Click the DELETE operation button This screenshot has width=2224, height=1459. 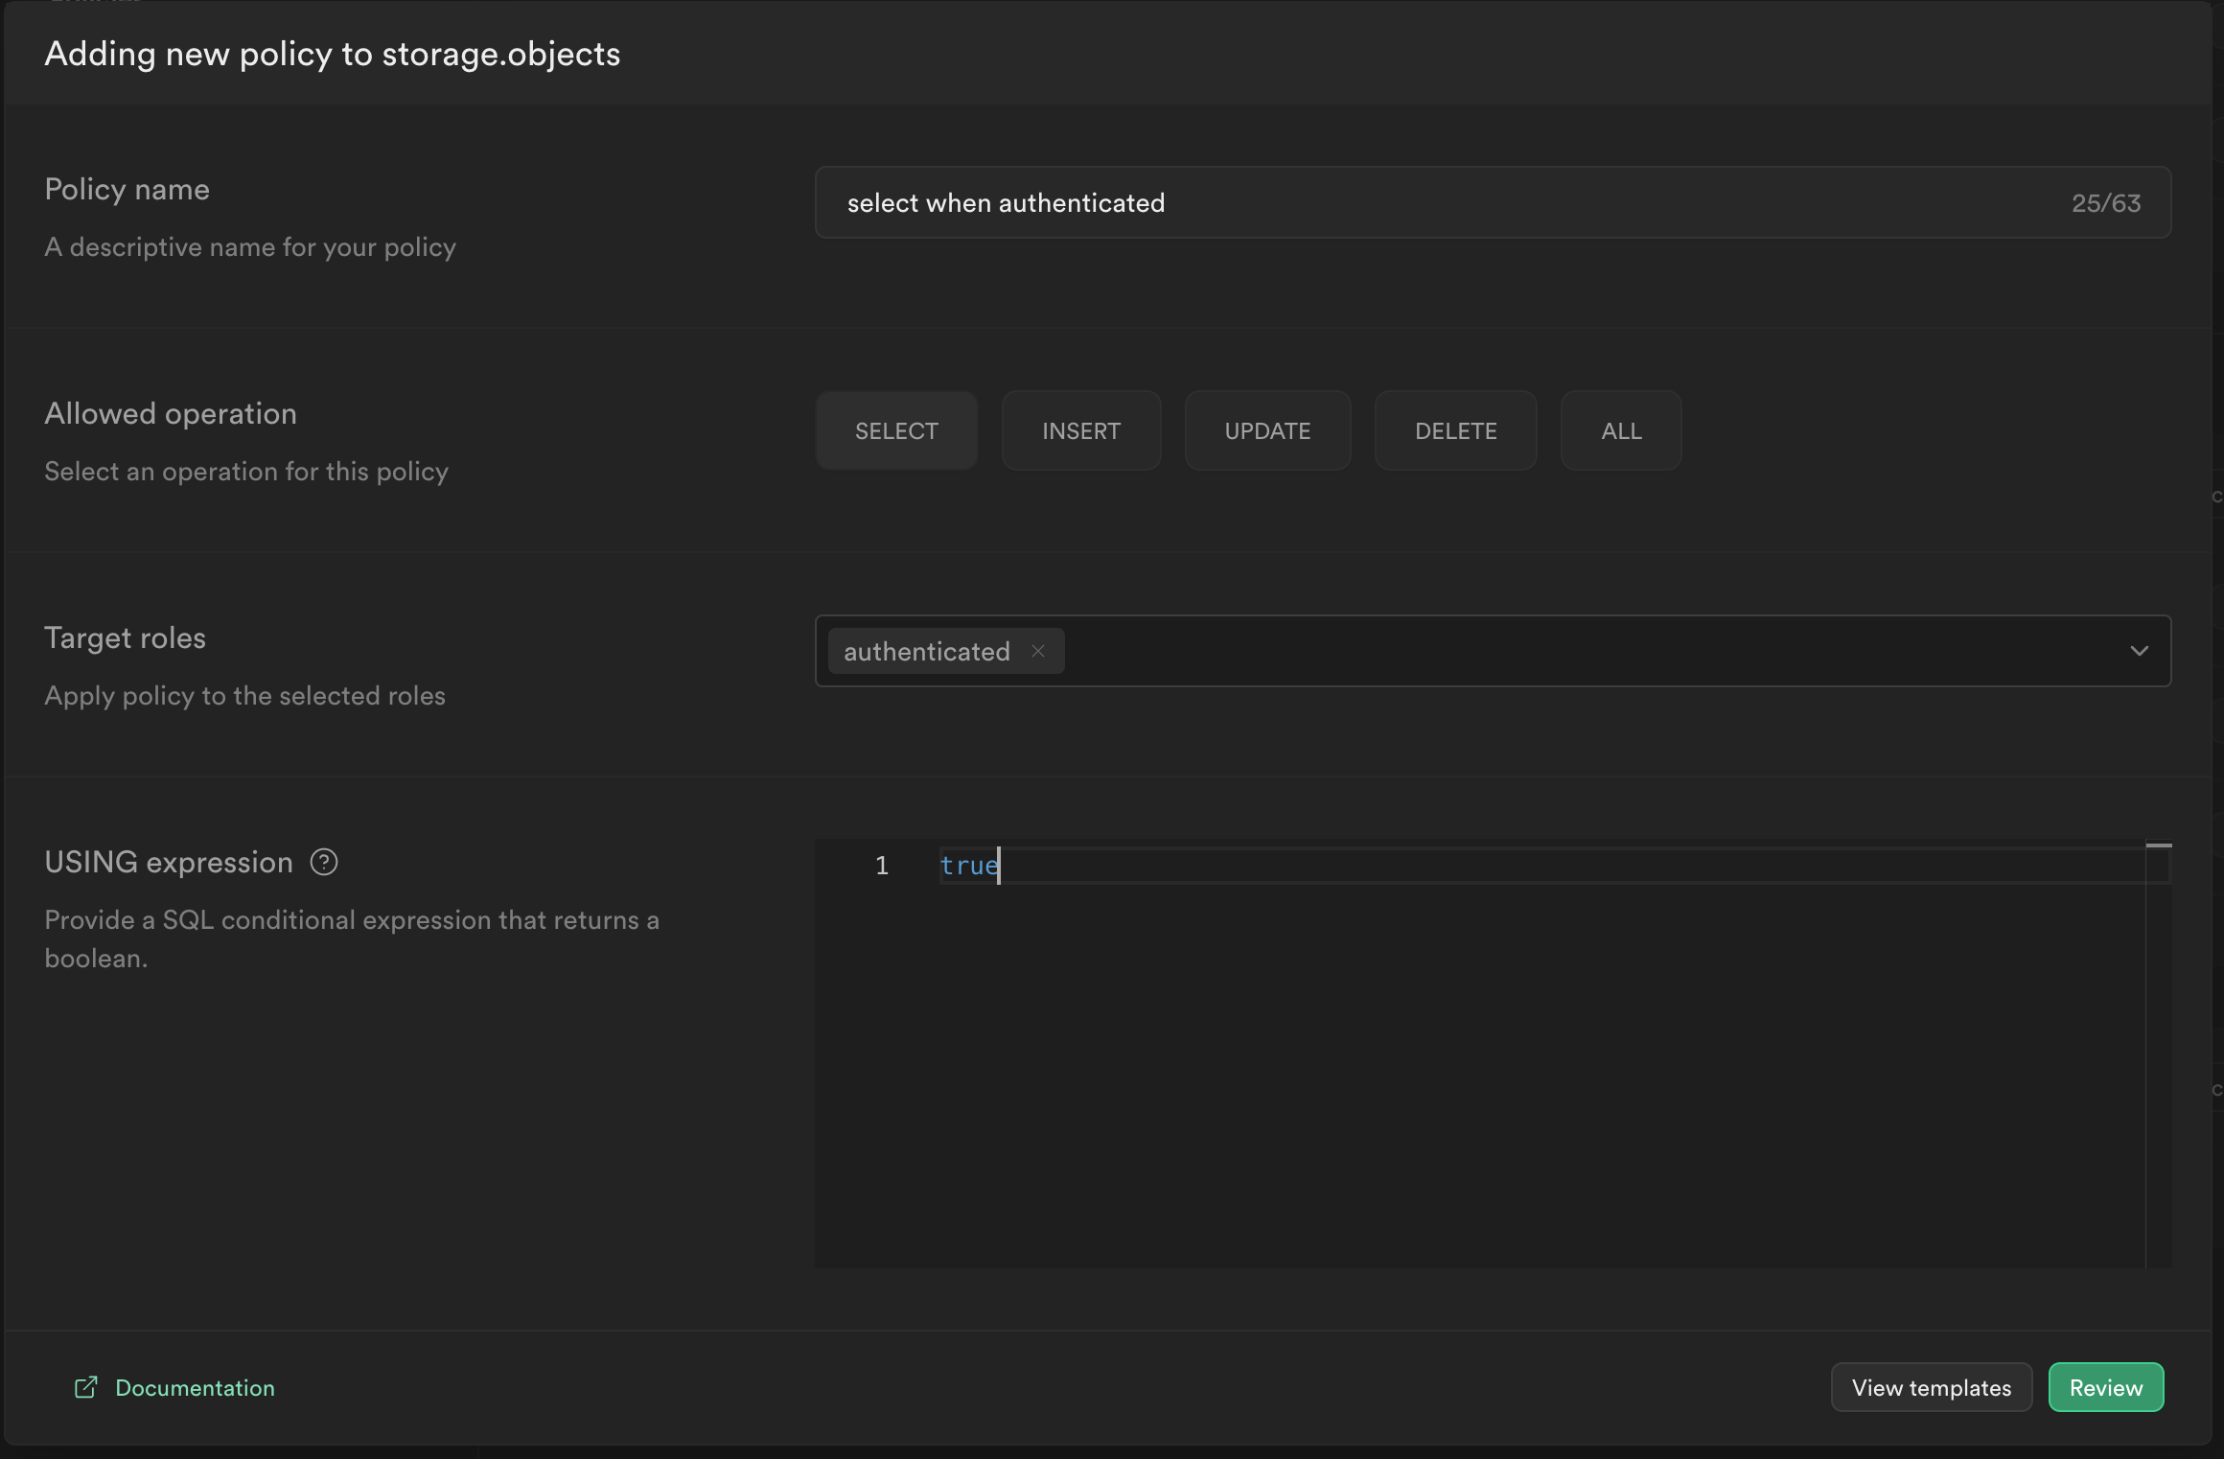(1455, 429)
